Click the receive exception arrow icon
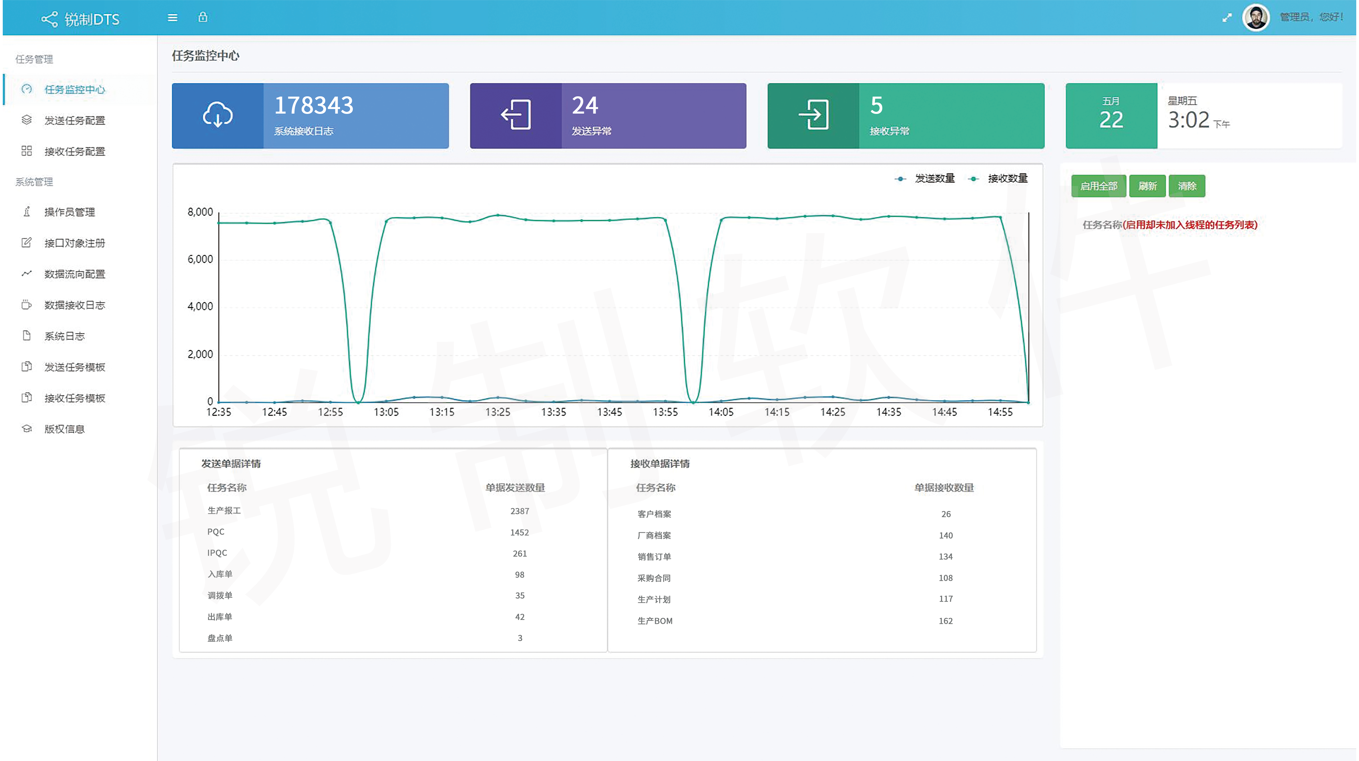Screen dimensions: 1359x761 [813, 116]
